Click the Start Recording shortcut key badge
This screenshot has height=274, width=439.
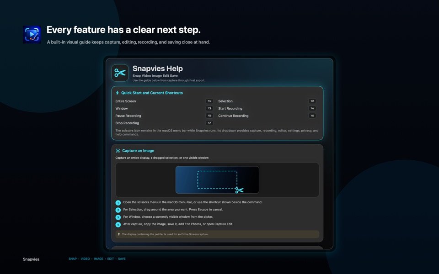point(312,109)
